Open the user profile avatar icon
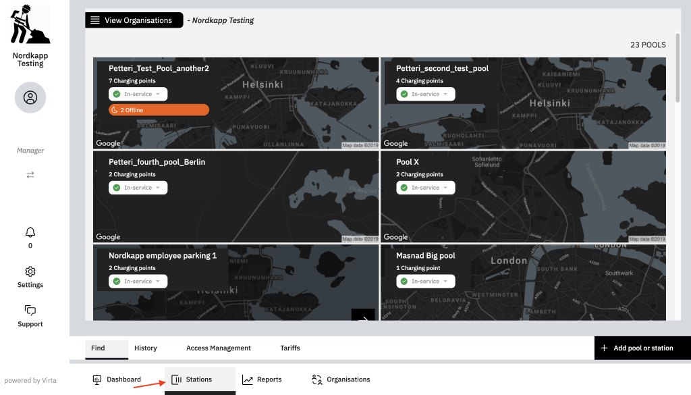This screenshot has height=395, width=691. (x=30, y=97)
